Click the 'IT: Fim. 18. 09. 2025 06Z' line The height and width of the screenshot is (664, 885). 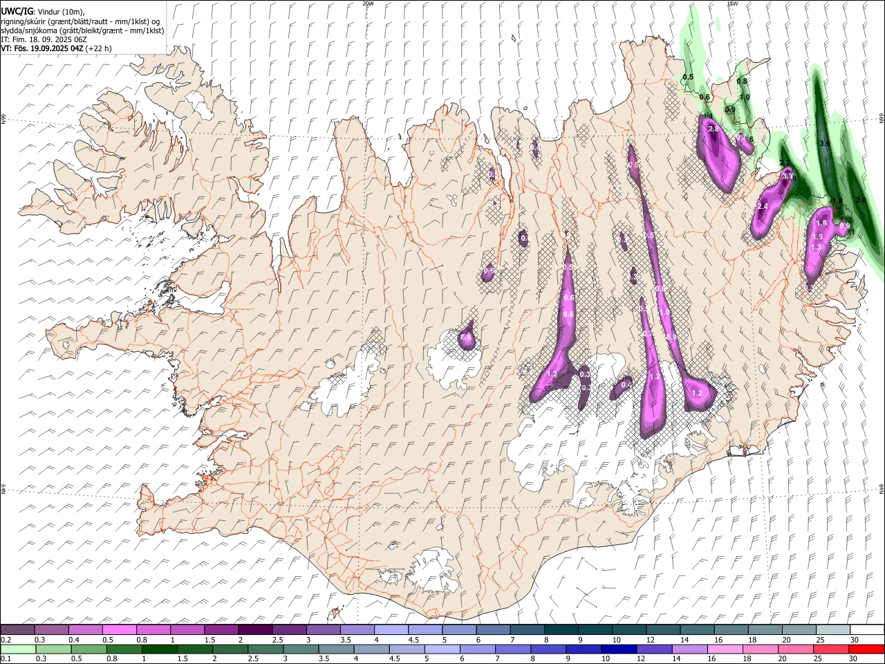pyautogui.click(x=44, y=39)
